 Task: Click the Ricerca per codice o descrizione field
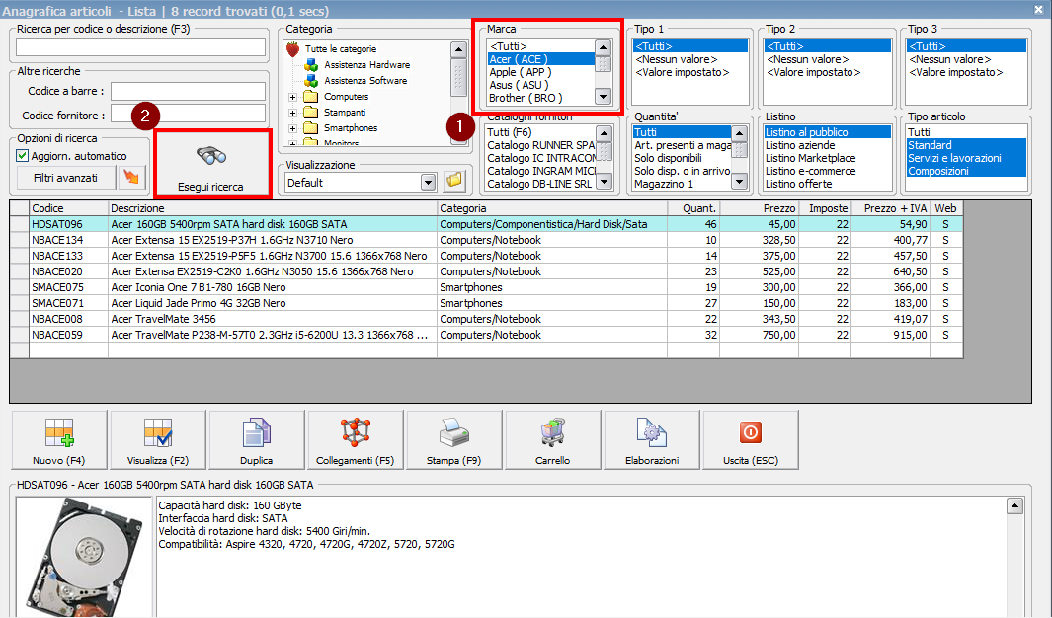point(141,47)
